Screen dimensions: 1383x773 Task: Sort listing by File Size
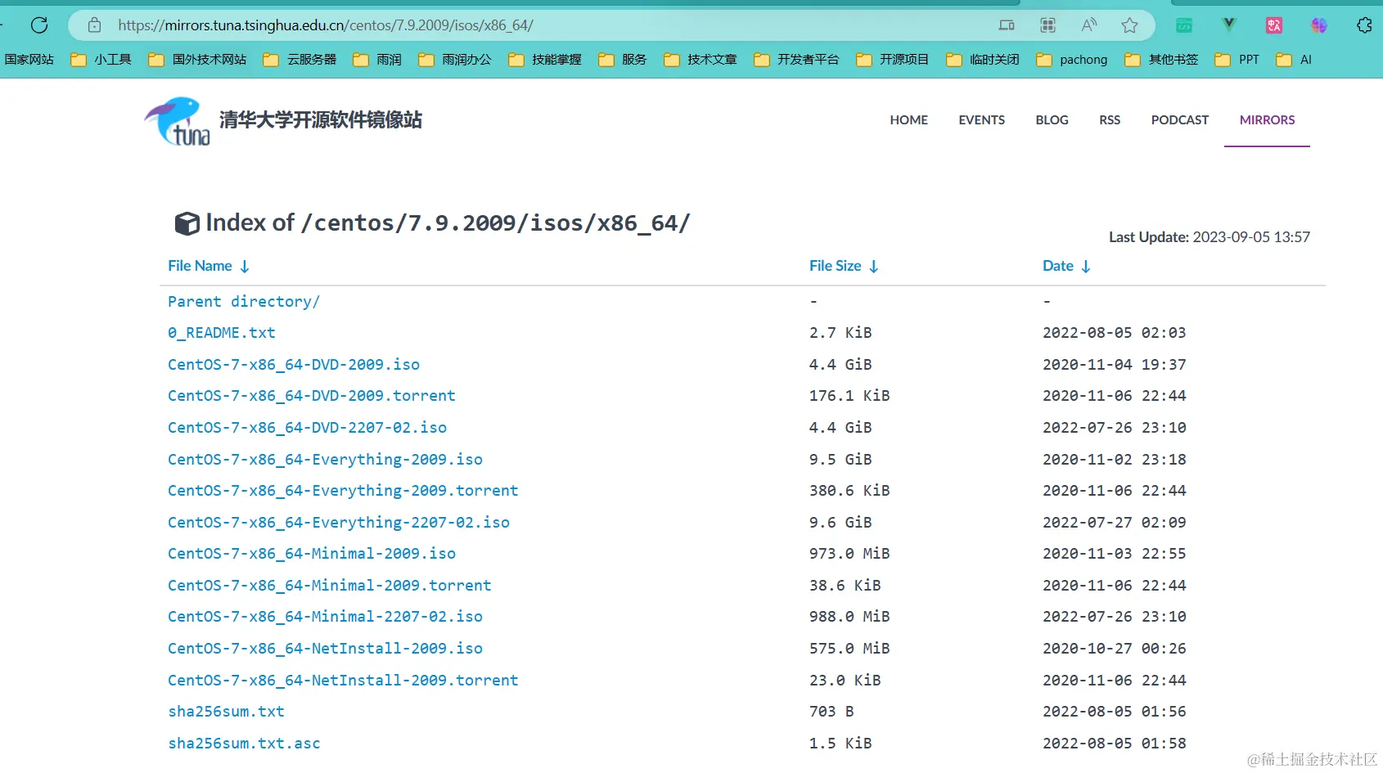844,266
